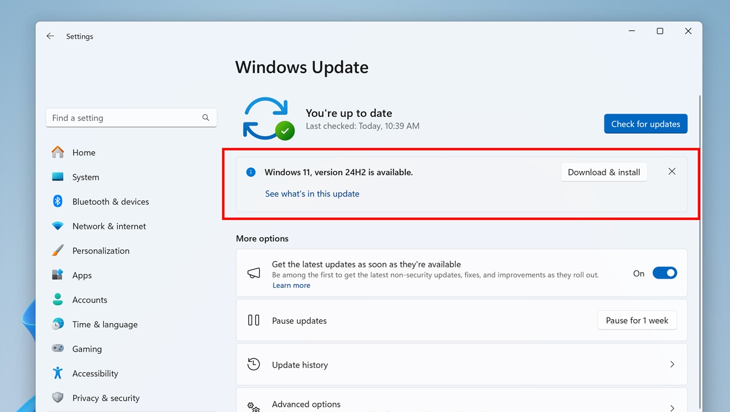This screenshot has width=730, height=412.
Task: Open Time & language settings
Action: pos(105,324)
